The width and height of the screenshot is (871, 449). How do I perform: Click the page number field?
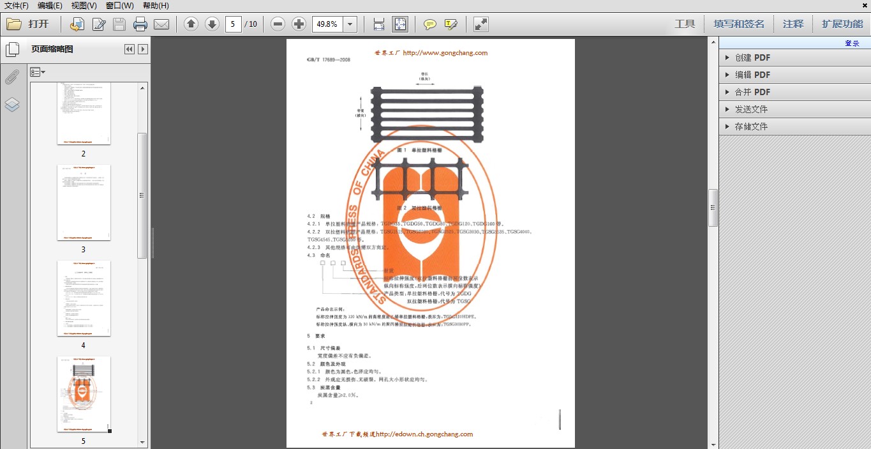[x=233, y=24]
